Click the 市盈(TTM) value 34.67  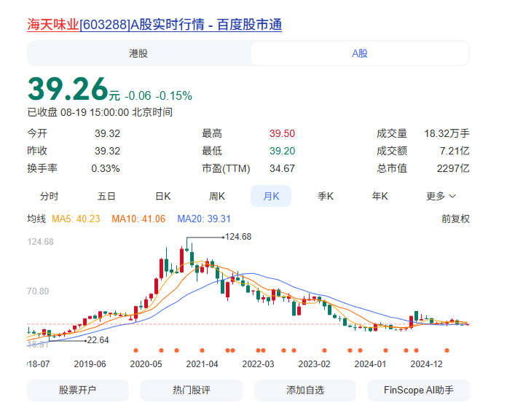click(283, 168)
